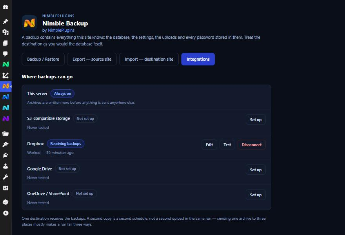The height and width of the screenshot is (235, 345).
Task: Click the Google Drive "Not set up" badge
Action: pyautogui.click(x=67, y=168)
